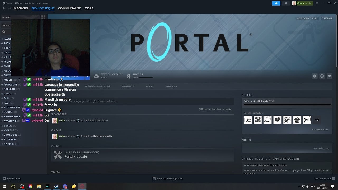
Task: Open game settings gear icon
Action: [x=314, y=76]
